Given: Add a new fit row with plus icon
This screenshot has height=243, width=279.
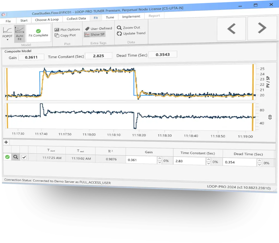Looking at the screenshot, I should coord(6,142).
